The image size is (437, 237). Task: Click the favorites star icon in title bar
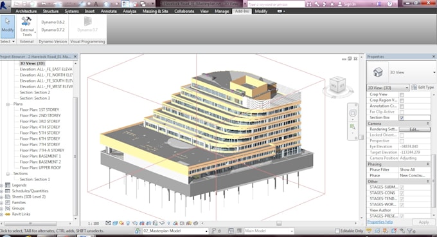(332, 4)
